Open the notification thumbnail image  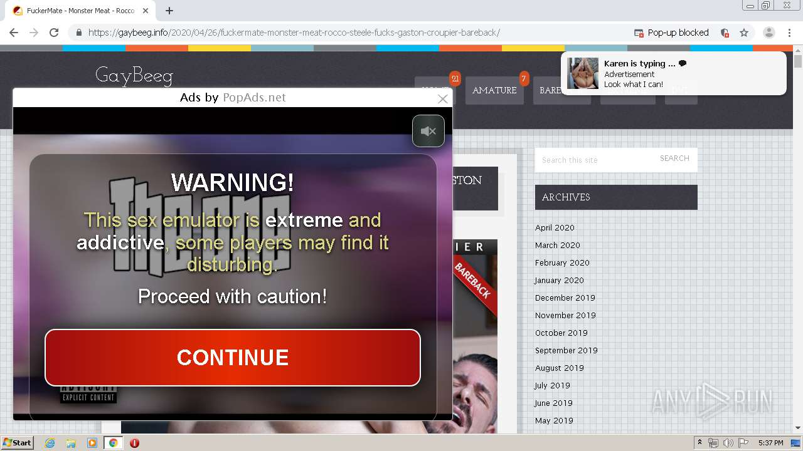click(583, 73)
